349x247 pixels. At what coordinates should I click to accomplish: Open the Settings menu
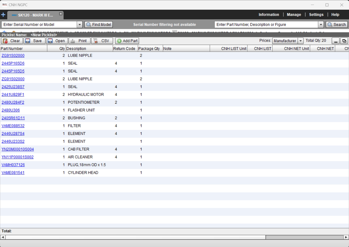point(316,15)
